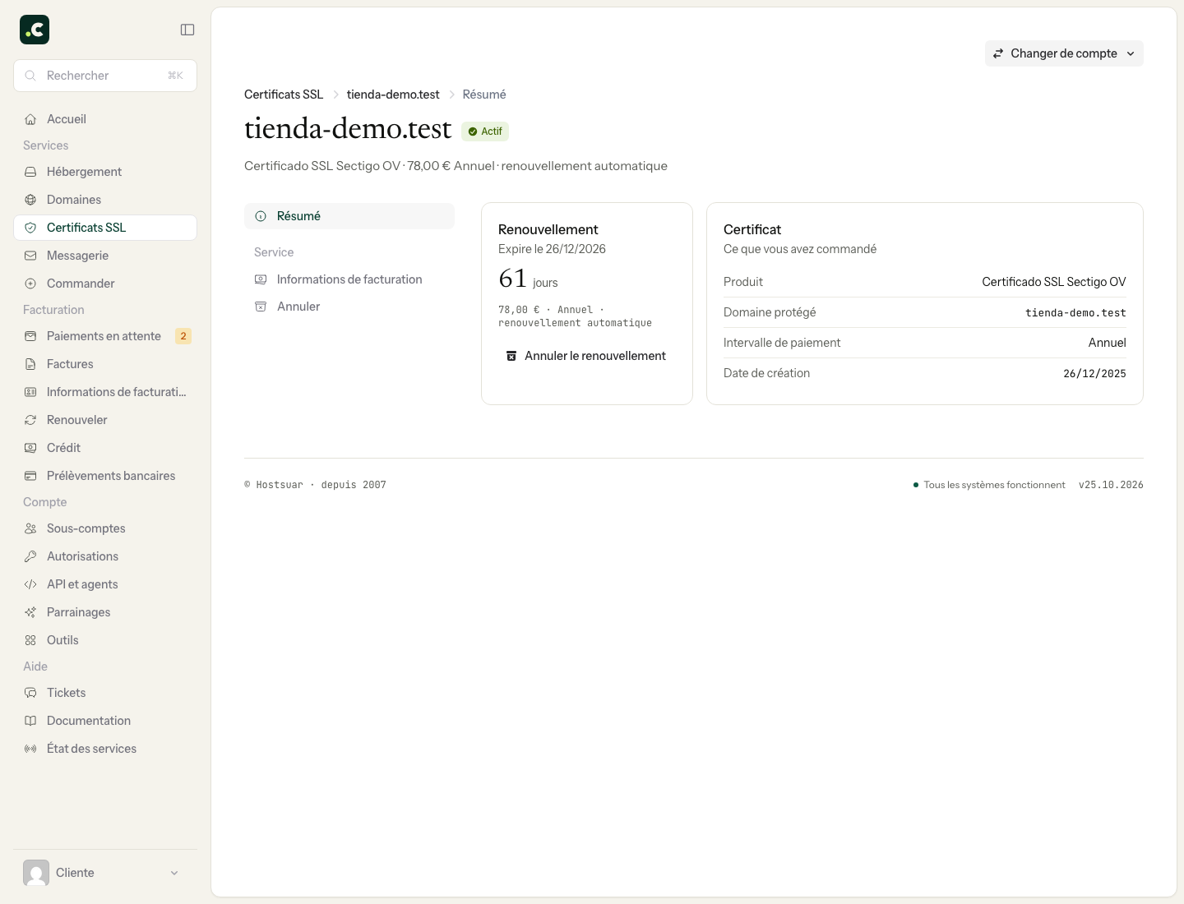Click the Accueil home icon
The image size is (1184, 904).
[30, 119]
